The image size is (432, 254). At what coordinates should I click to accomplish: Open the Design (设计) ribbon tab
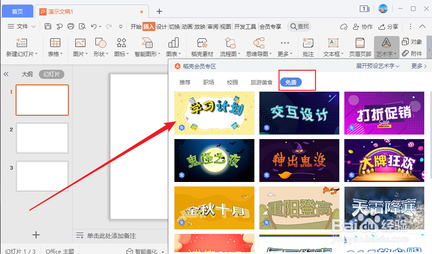tap(162, 26)
